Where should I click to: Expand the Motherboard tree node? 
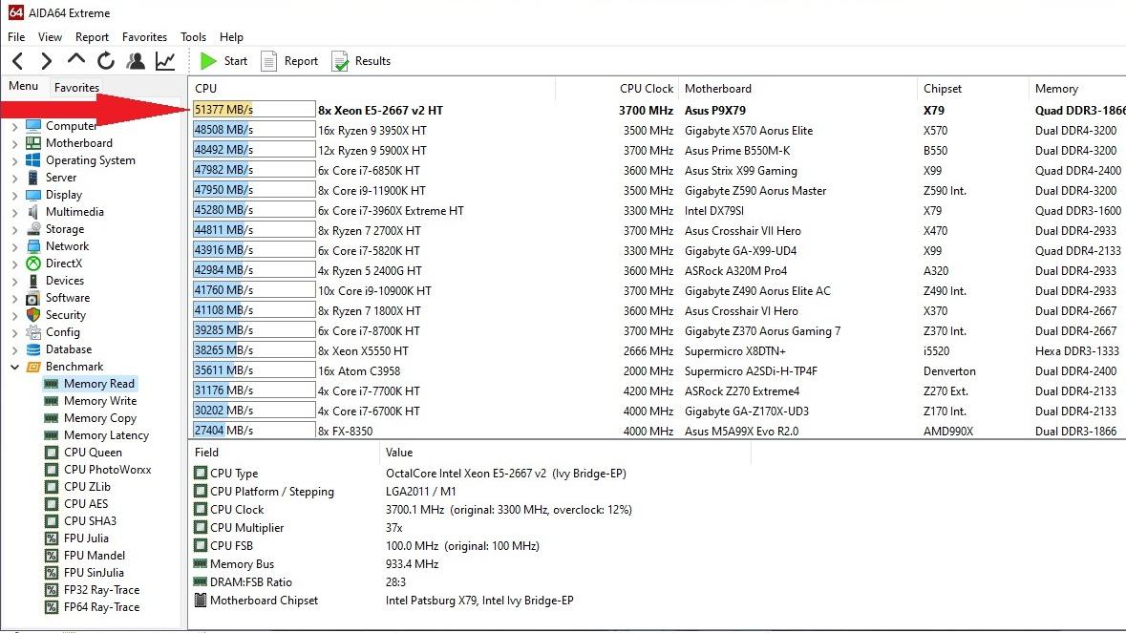point(14,143)
